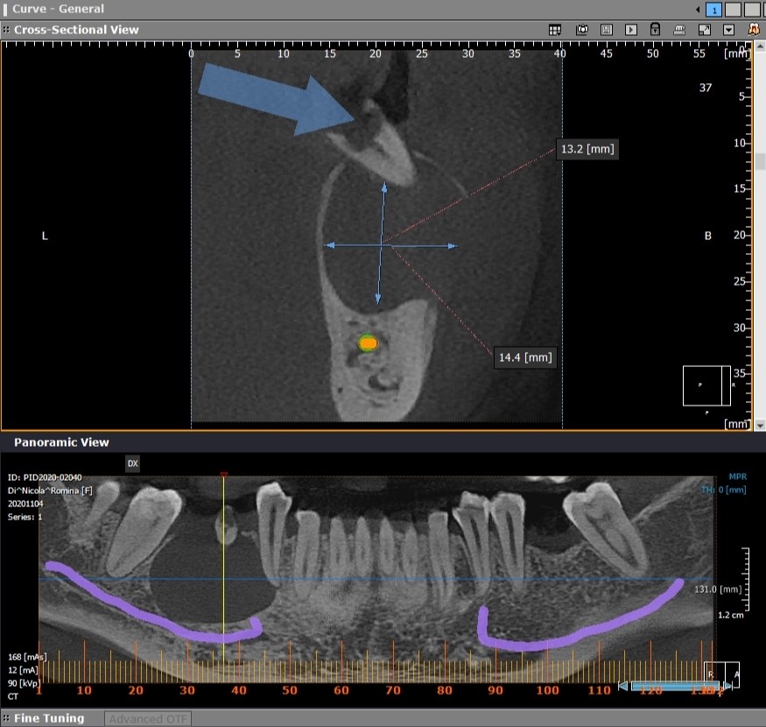Maximize the Cross-Sectional View panel

(x=705, y=31)
